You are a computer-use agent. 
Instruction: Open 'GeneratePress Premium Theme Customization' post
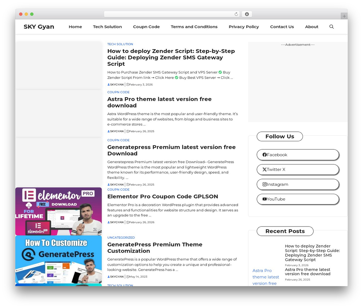coord(155,248)
